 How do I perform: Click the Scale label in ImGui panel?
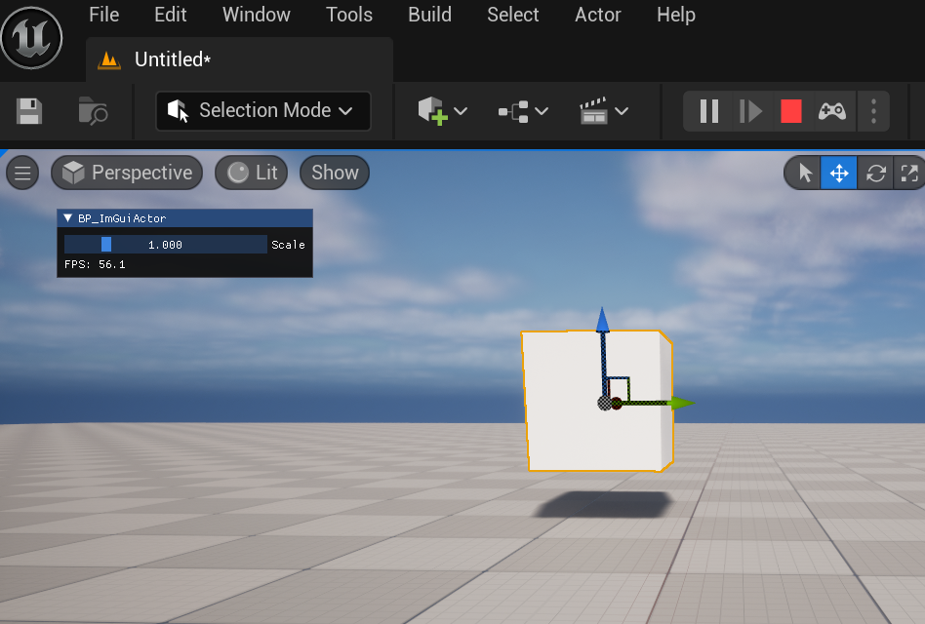(288, 245)
